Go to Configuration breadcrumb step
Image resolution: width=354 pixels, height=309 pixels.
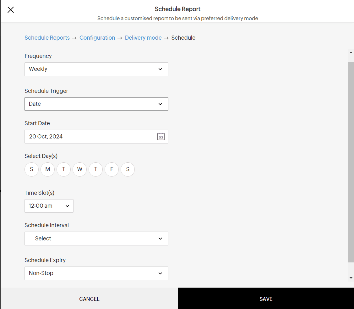tap(97, 38)
